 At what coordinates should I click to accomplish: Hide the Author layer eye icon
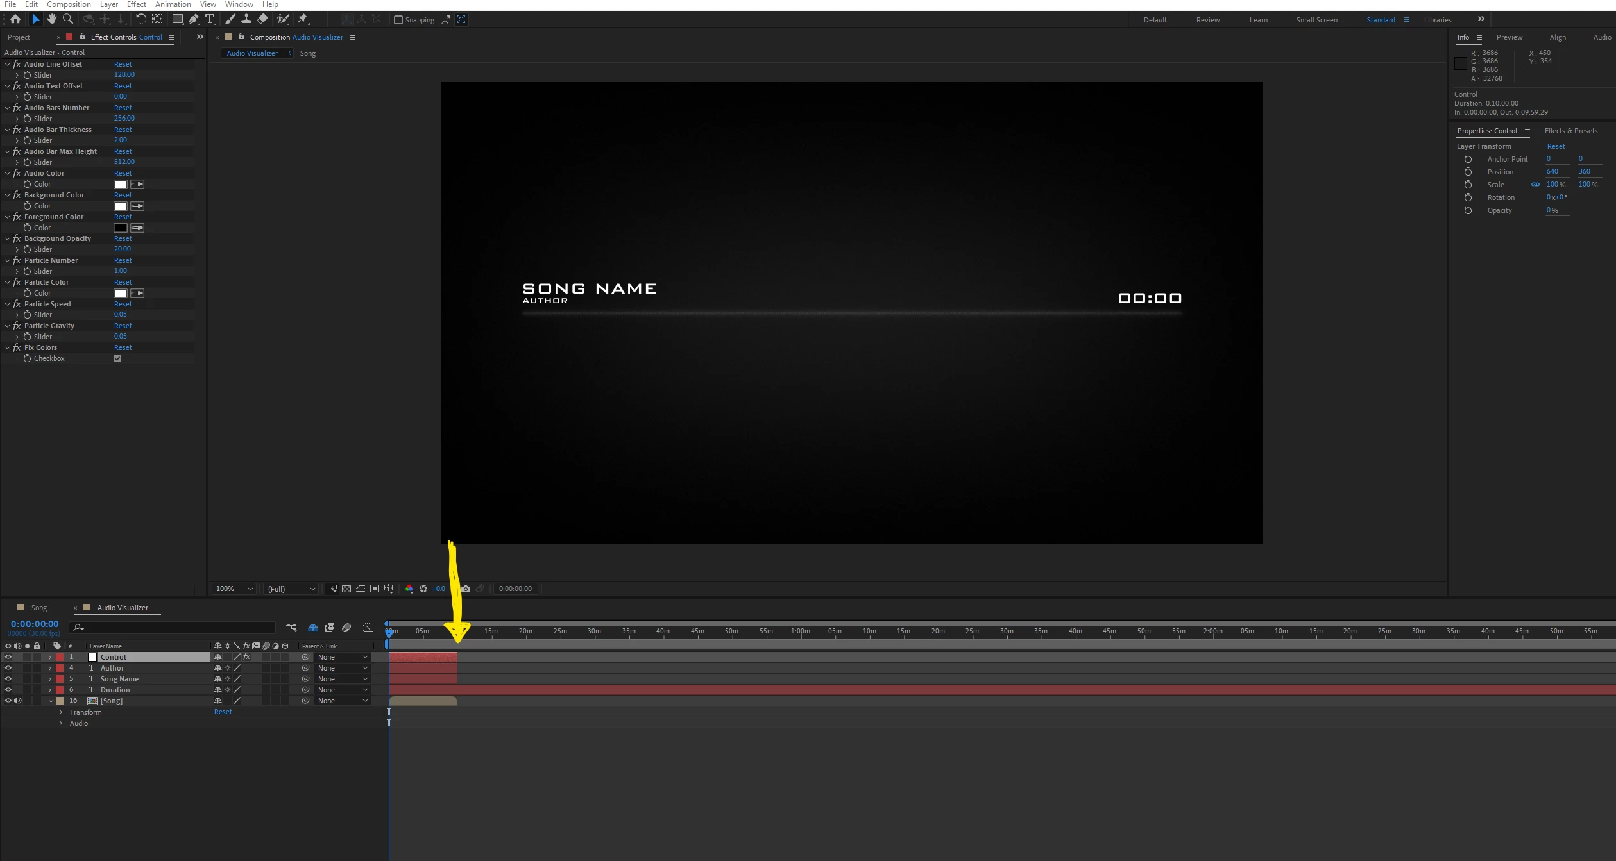(8, 668)
